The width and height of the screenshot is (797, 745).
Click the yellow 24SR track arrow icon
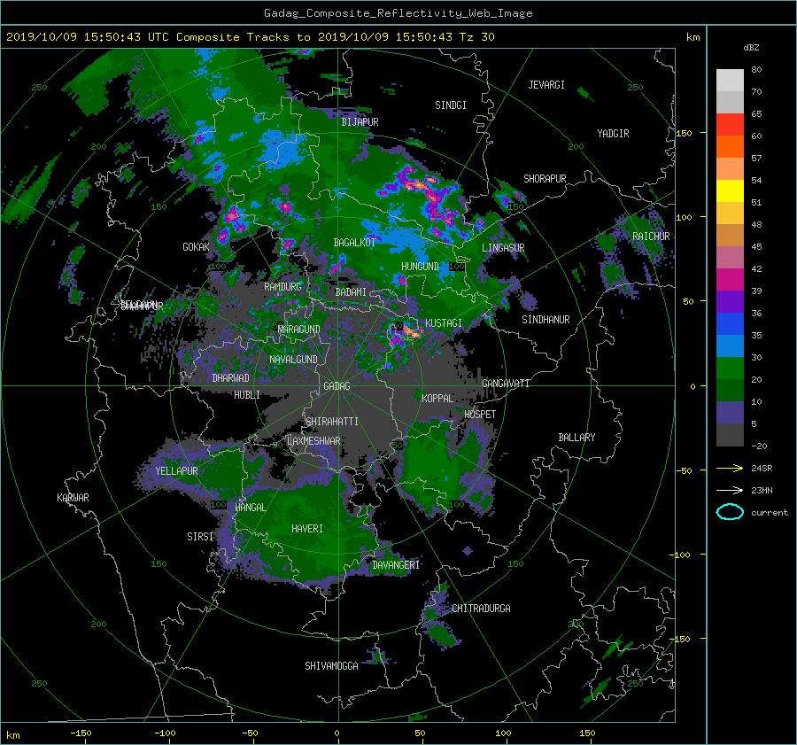[x=730, y=469]
